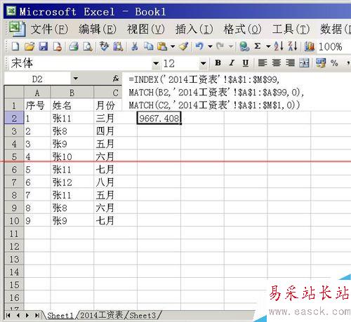Open the AutoSum functions arrow
The width and height of the screenshot is (351, 322).
click(268, 46)
